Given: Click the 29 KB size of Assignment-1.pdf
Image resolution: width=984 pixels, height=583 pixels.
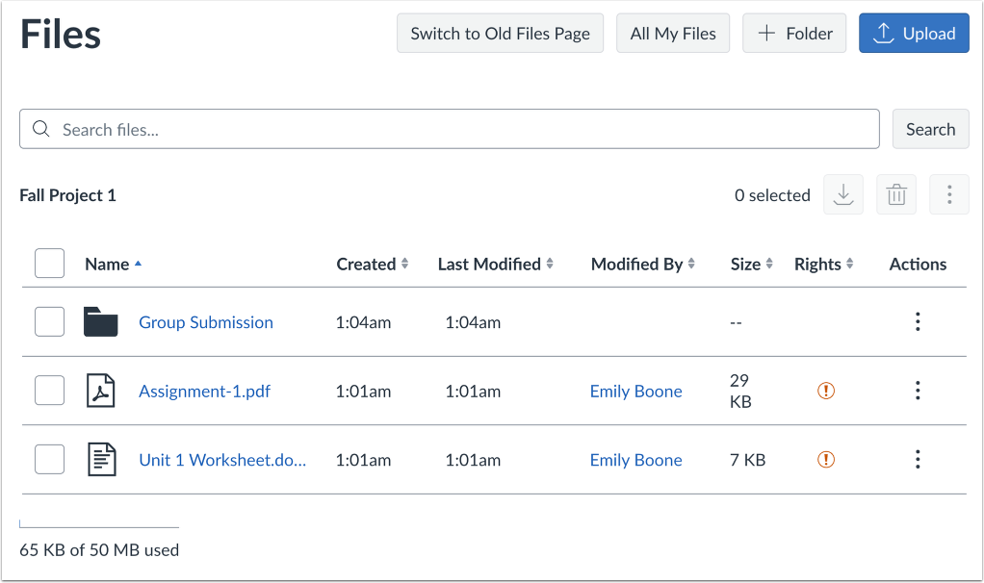Looking at the screenshot, I should (740, 391).
